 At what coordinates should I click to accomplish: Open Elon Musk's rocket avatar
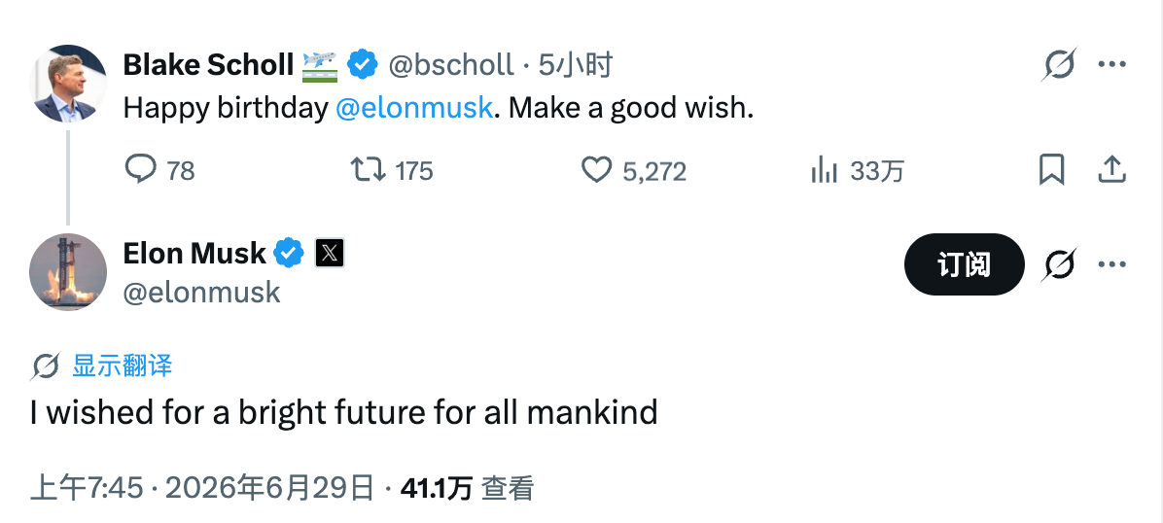[68, 272]
